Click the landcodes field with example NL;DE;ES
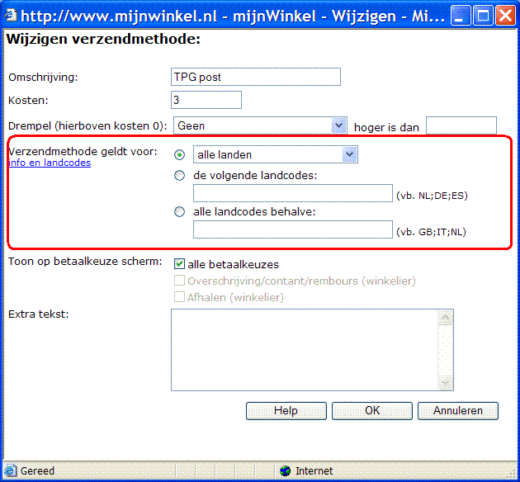Image resolution: width=520 pixels, height=482 pixels. [x=293, y=193]
